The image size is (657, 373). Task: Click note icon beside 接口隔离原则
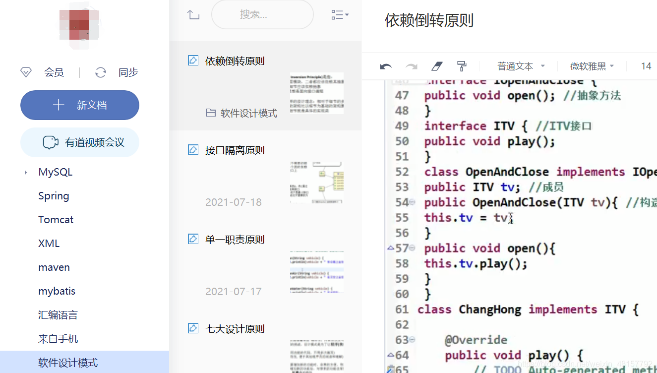[x=193, y=149]
